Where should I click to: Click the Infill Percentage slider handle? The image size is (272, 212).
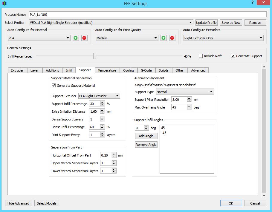[95, 56]
